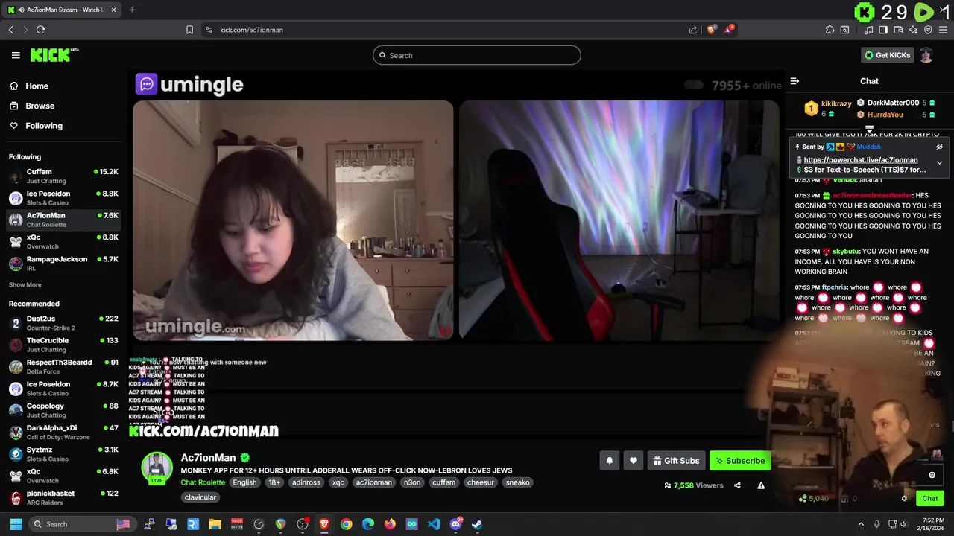Click the green Subscribe button
This screenshot has width=954, height=536.
[x=740, y=461]
